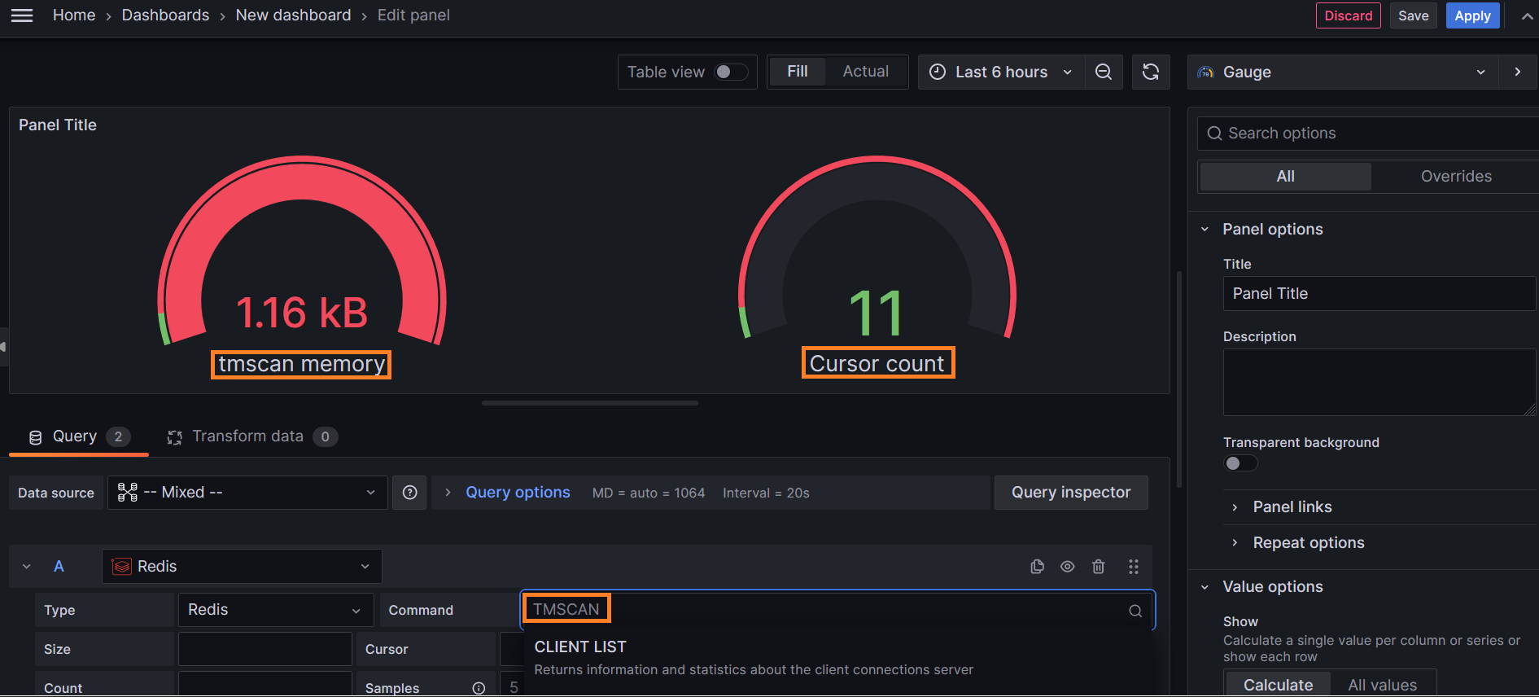Switch to the Transform data tab
Image resolution: width=1539 pixels, height=697 pixels.
(x=247, y=436)
